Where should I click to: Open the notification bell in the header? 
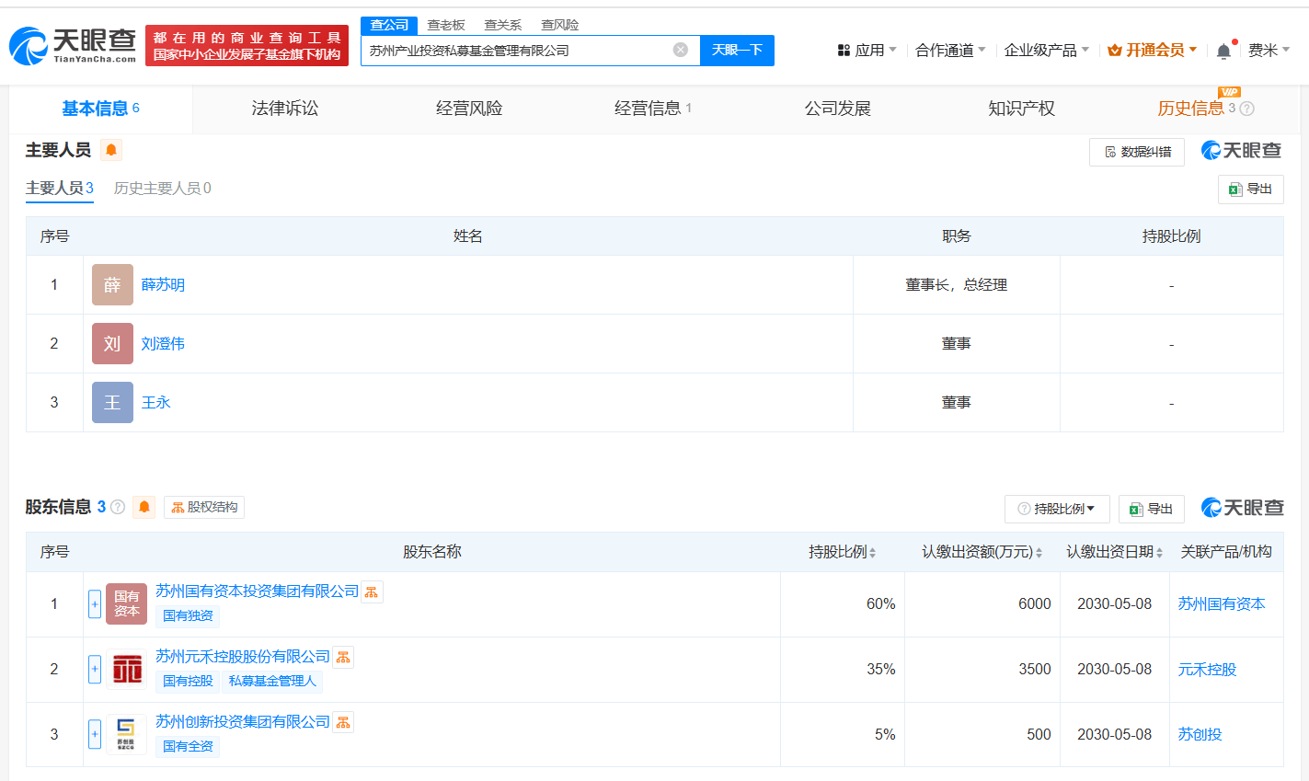[1223, 51]
